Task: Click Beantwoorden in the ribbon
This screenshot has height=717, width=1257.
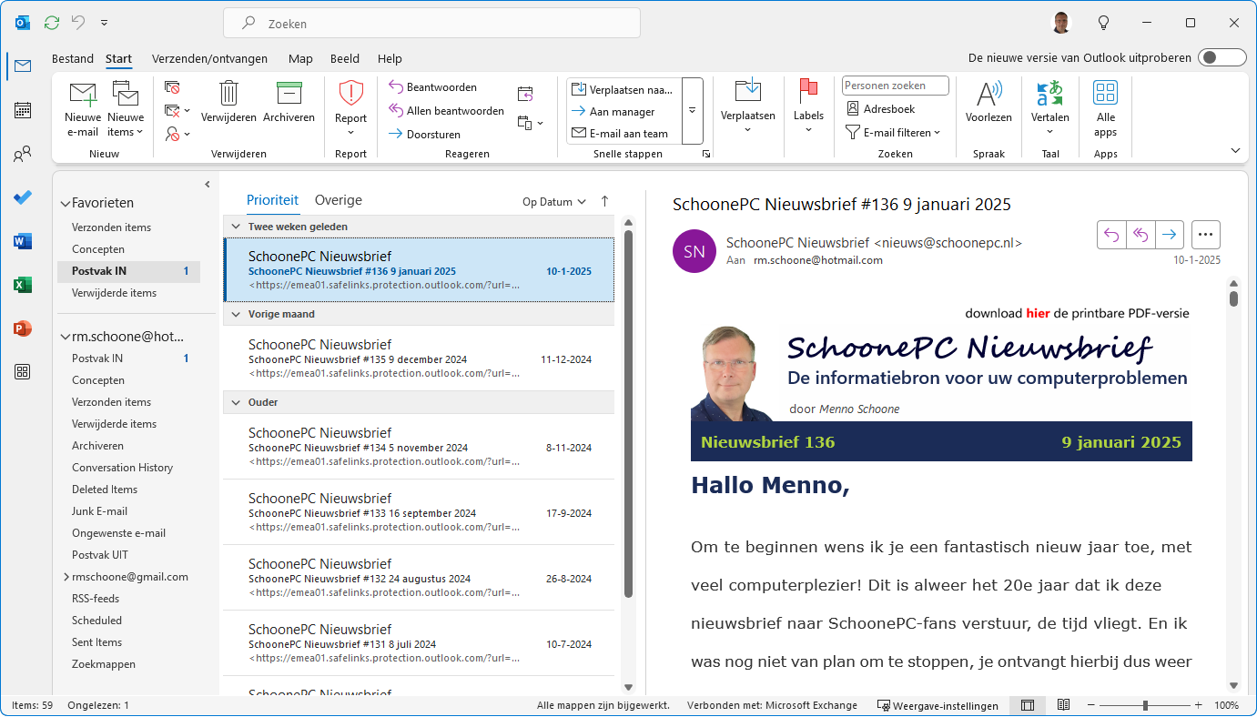Action: point(433,87)
